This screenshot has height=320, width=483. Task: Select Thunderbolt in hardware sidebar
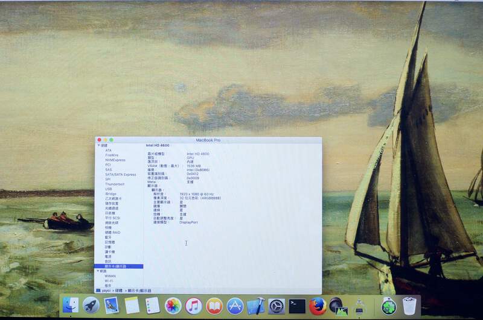coord(114,184)
